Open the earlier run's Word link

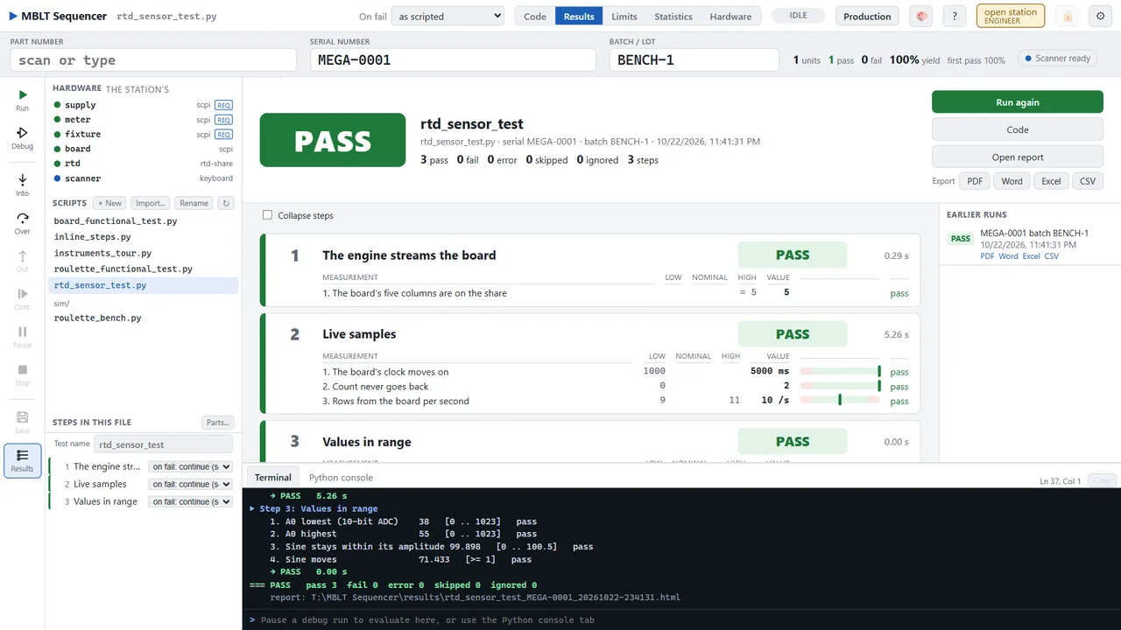[1008, 256]
